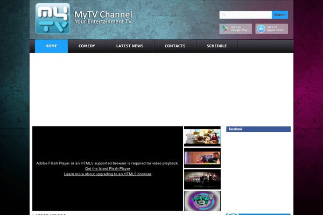Open the Apple Store badge
The height and width of the screenshot is (215, 323).
pos(272,28)
